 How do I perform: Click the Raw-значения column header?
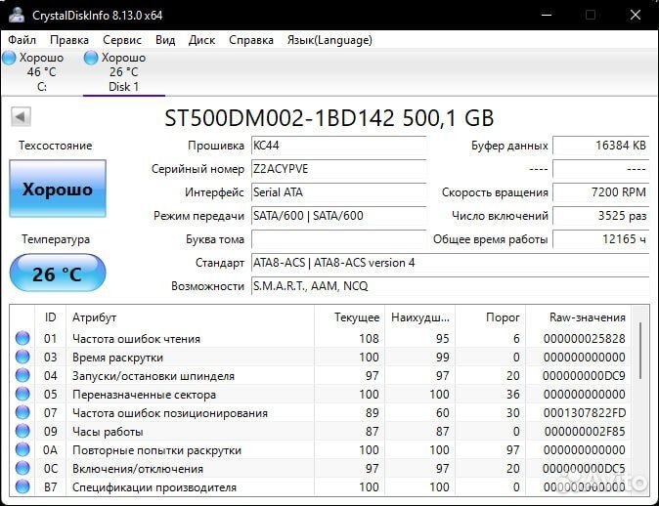579,317
